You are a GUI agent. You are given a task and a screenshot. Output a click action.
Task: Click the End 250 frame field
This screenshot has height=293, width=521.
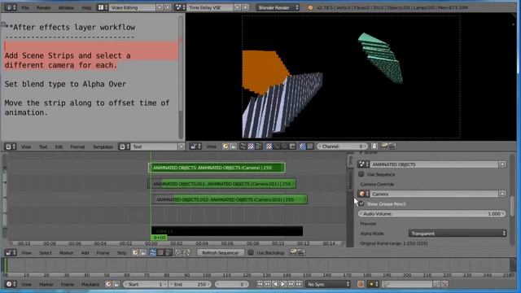click(190, 284)
